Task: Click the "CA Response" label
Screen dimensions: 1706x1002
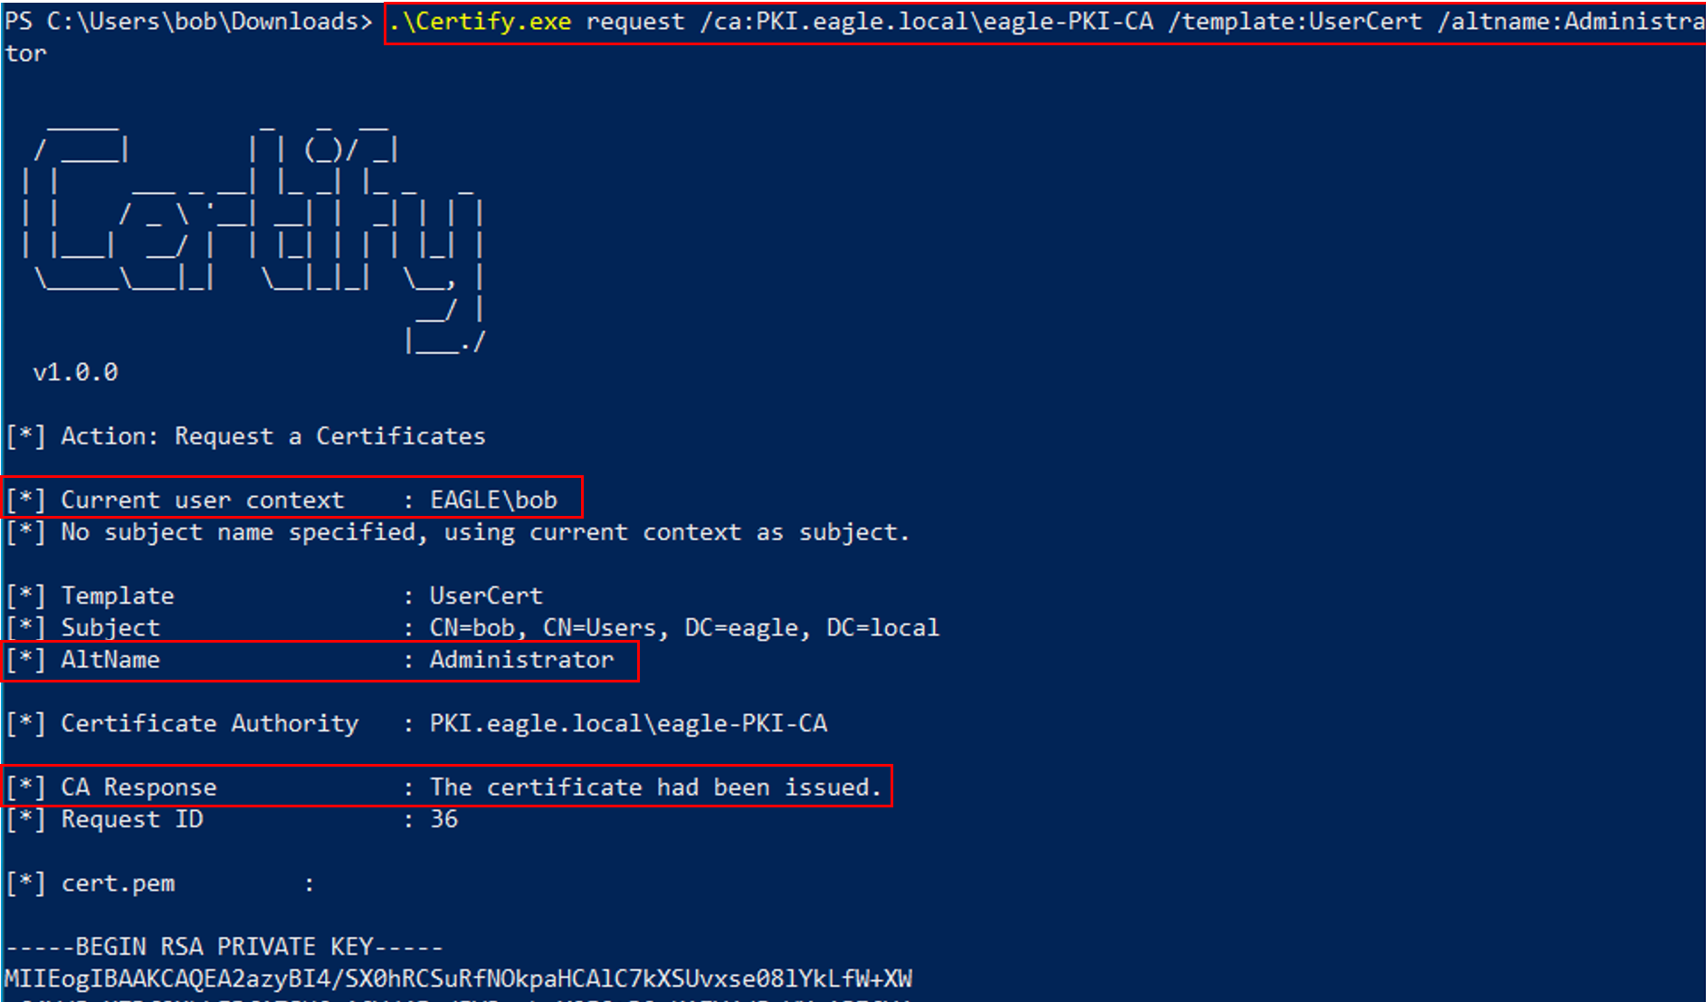Action: point(138,787)
